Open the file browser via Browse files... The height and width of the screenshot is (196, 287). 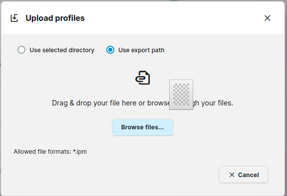(x=143, y=127)
